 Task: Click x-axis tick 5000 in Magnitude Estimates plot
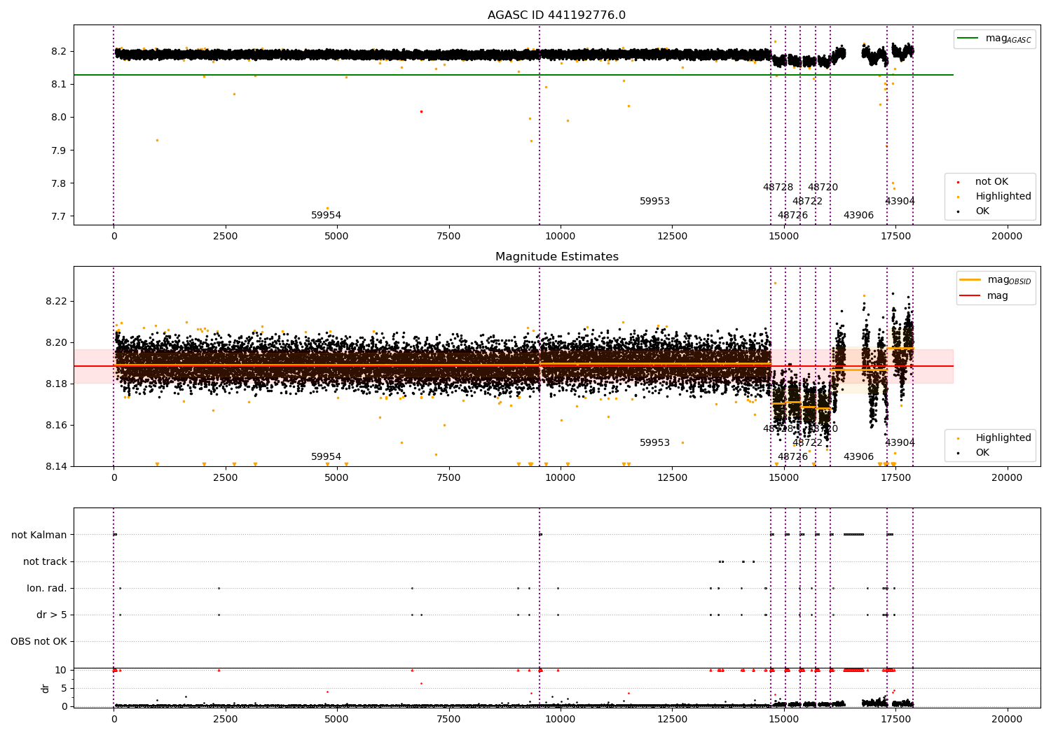[337, 478]
